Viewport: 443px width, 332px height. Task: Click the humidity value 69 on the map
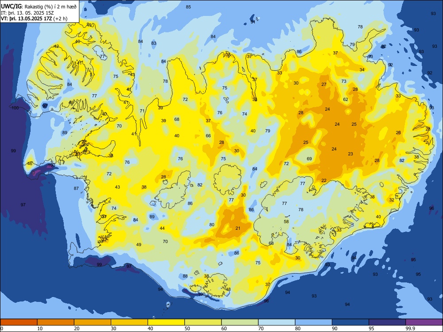tap(309, 158)
